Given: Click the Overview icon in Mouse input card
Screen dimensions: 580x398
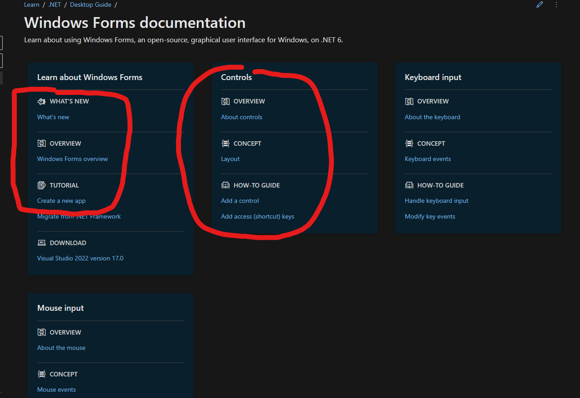Looking at the screenshot, I should point(41,332).
